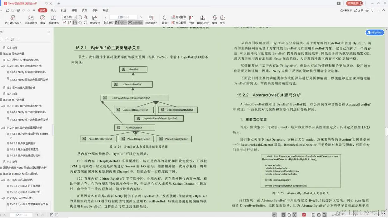Open bookmark 14.2.4 客户端连接超时机制
388x218 pixels.
[x=25, y=155]
